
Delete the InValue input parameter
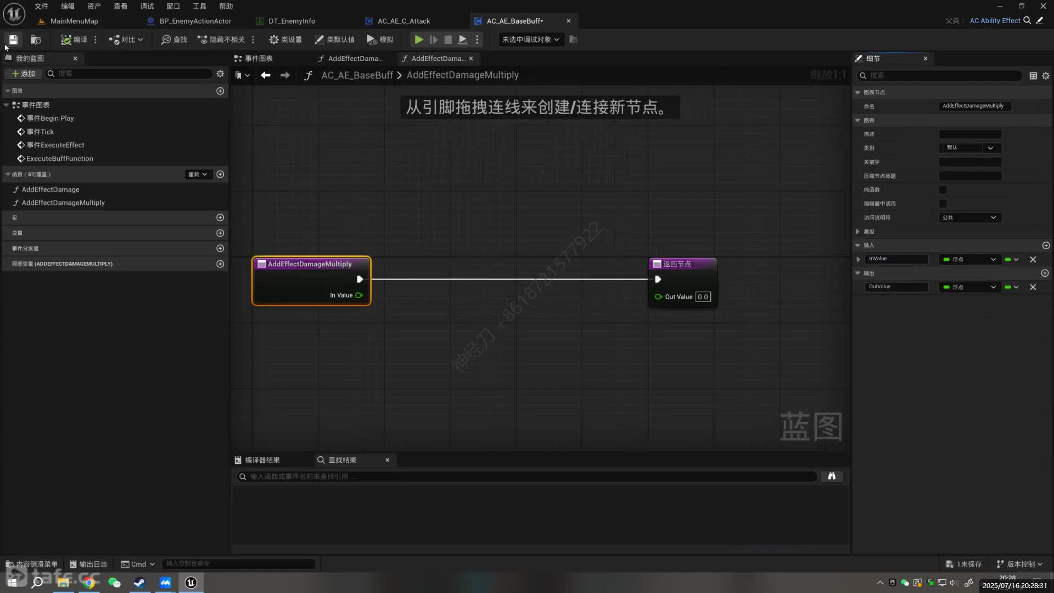pyautogui.click(x=1033, y=259)
